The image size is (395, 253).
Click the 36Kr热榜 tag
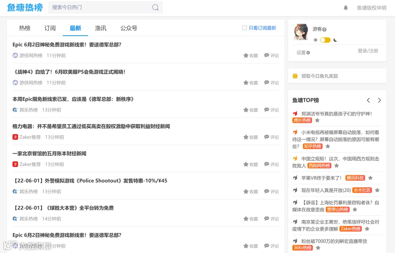302,248
